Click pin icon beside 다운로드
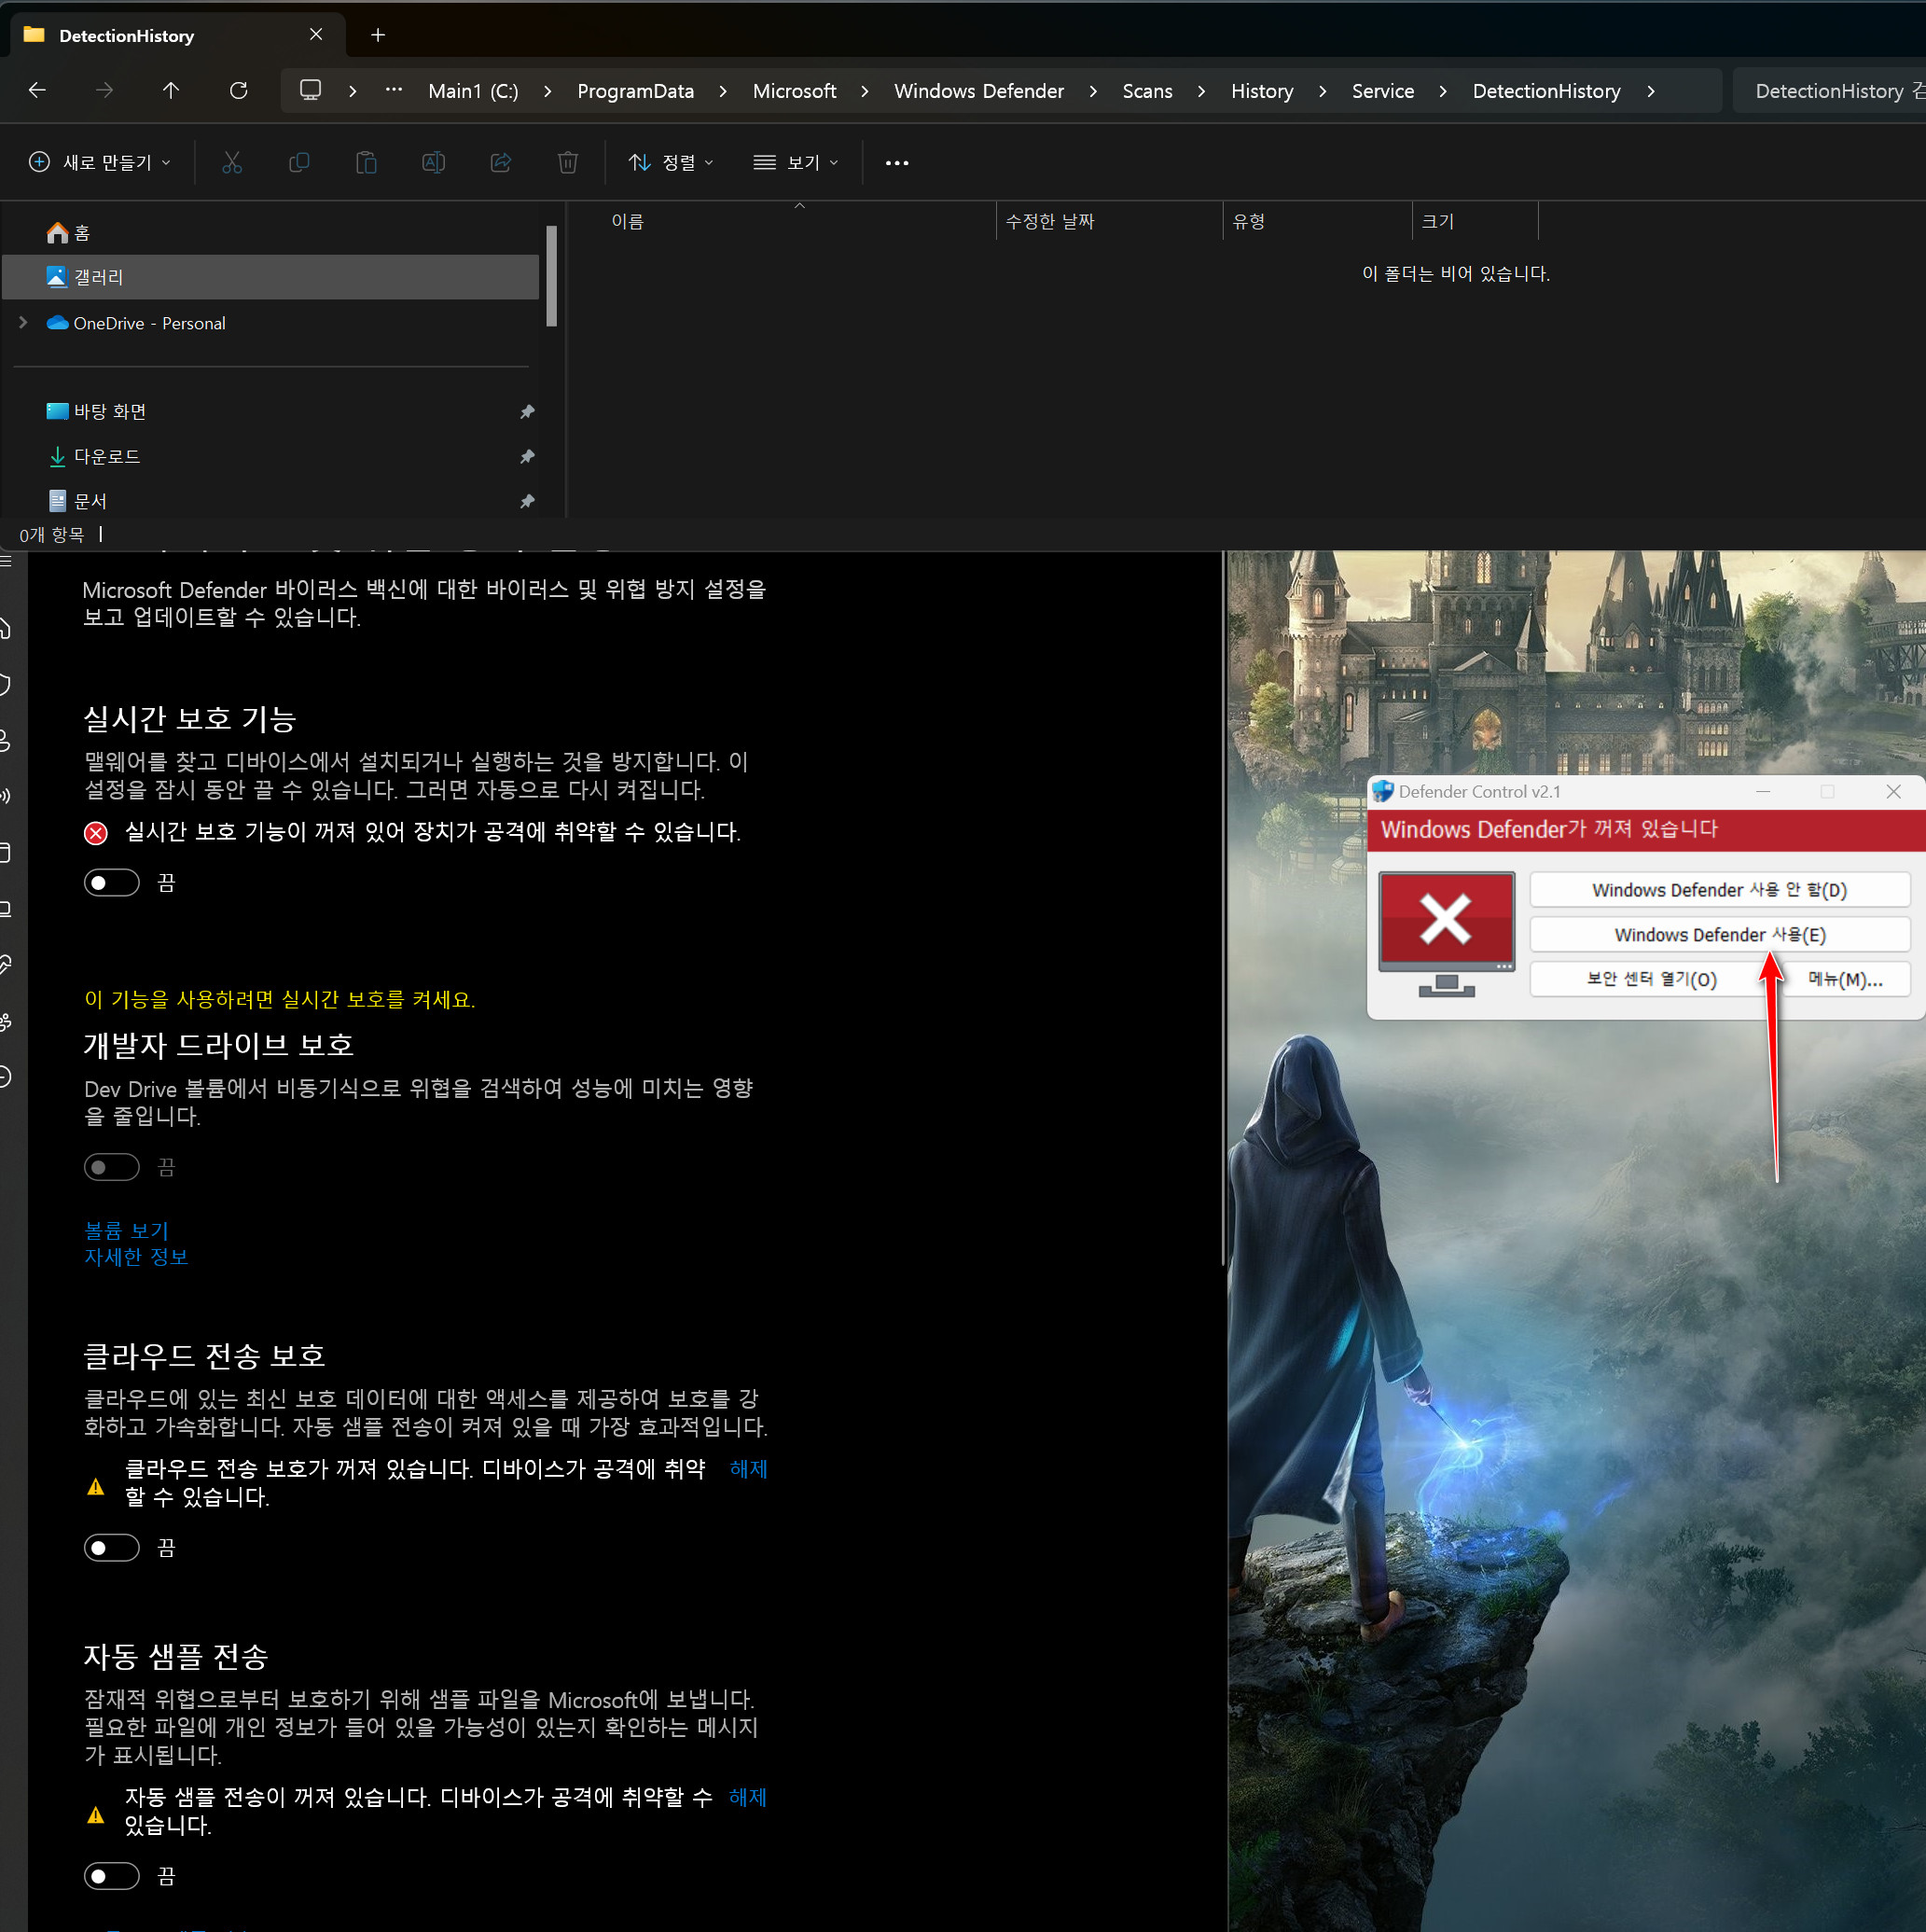1926x1932 pixels. (x=527, y=457)
